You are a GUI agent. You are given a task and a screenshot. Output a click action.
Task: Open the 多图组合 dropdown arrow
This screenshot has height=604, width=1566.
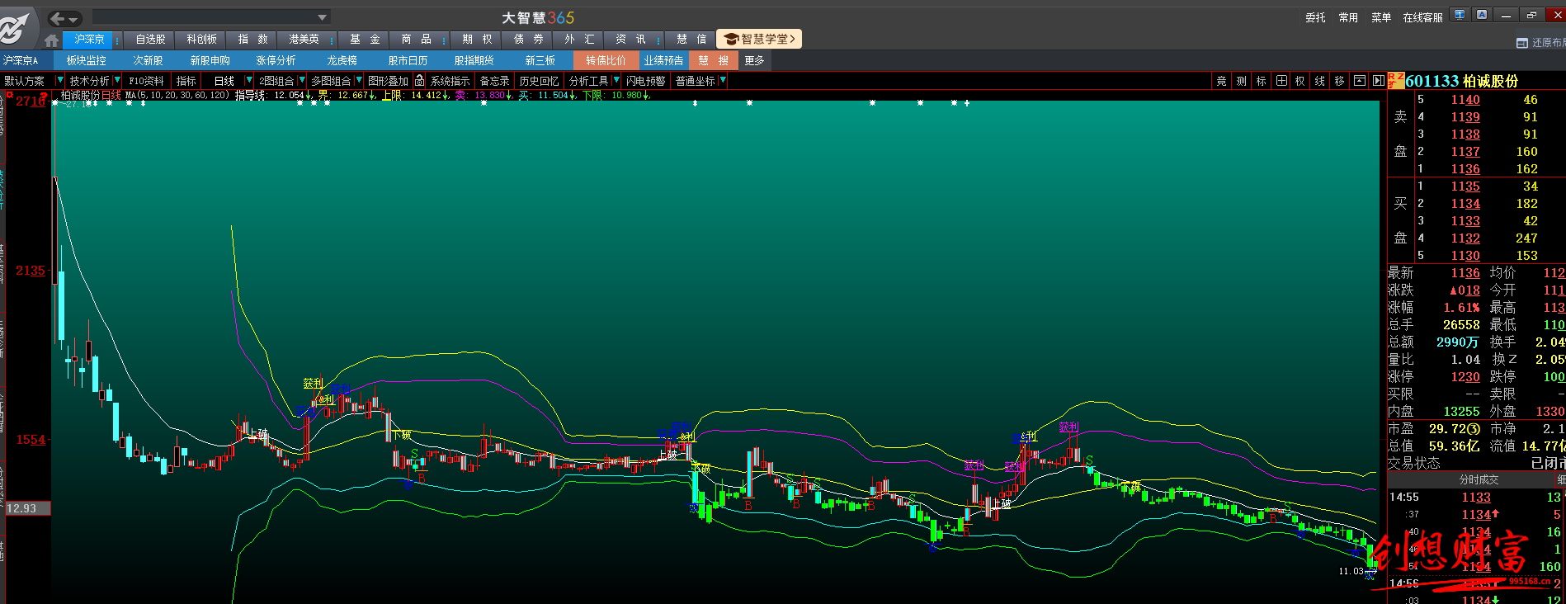(359, 80)
